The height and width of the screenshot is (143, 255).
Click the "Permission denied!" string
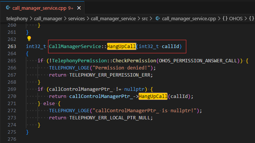121,68
